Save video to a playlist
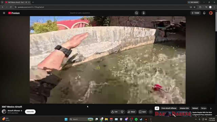 [x=142, y=112]
